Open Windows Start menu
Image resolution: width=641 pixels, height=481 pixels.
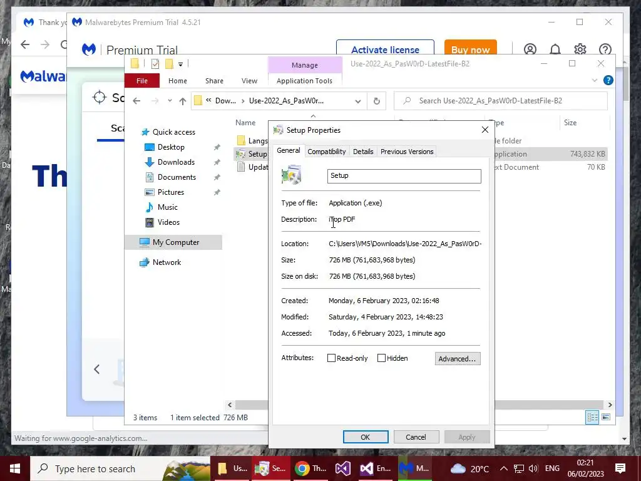[x=15, y=468]
